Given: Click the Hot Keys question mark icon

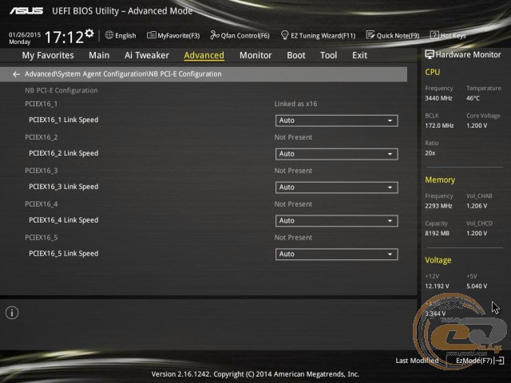Looking at the screenshot, I should point(434,35).
